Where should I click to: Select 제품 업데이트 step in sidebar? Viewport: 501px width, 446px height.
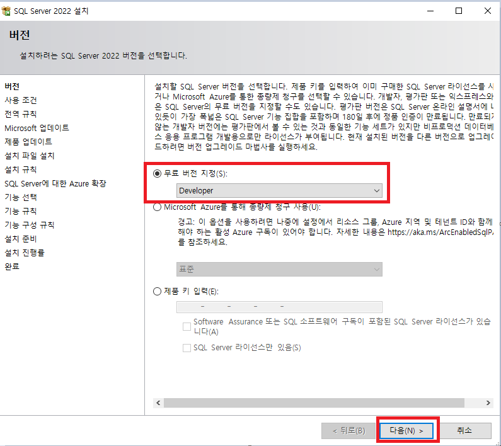coord(28,142)
